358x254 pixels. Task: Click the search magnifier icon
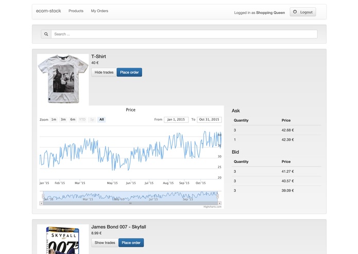[x=46, y=34]
